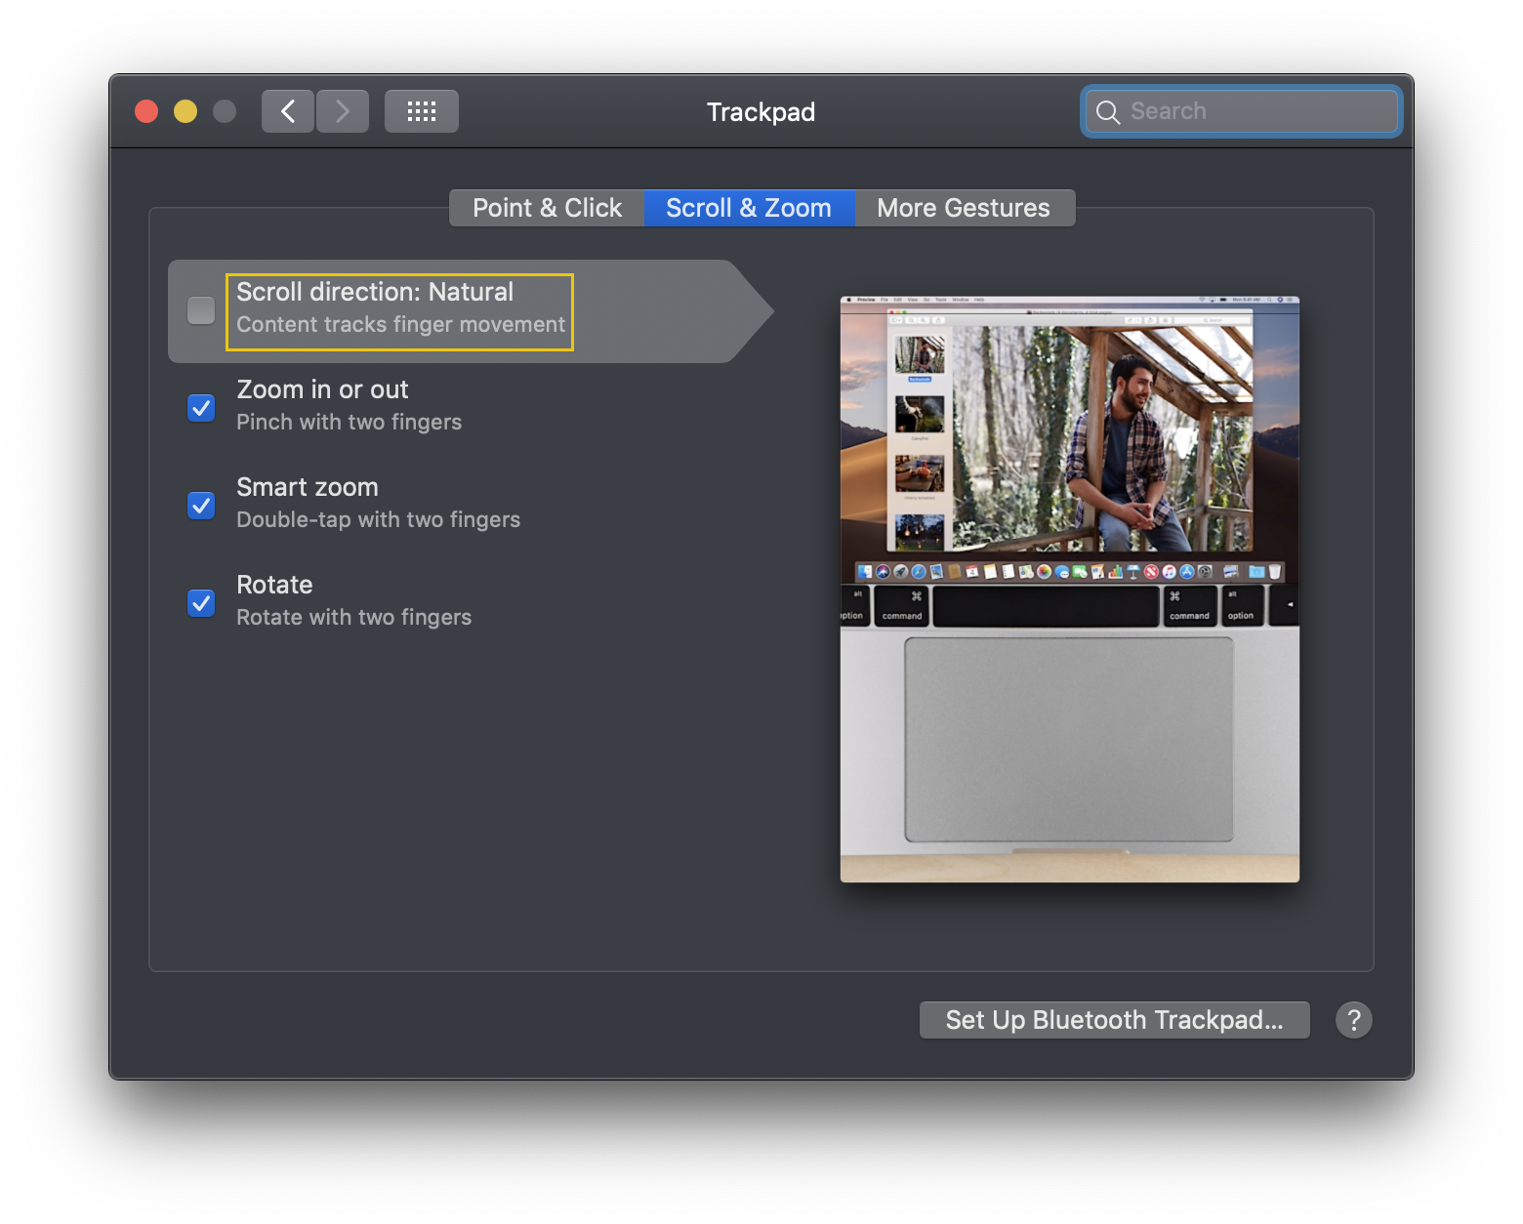Click the Set Up Bluetooth Trackpad button
The width and height of the screenshot is (1523, 1224).
tap(1114, 1020)
